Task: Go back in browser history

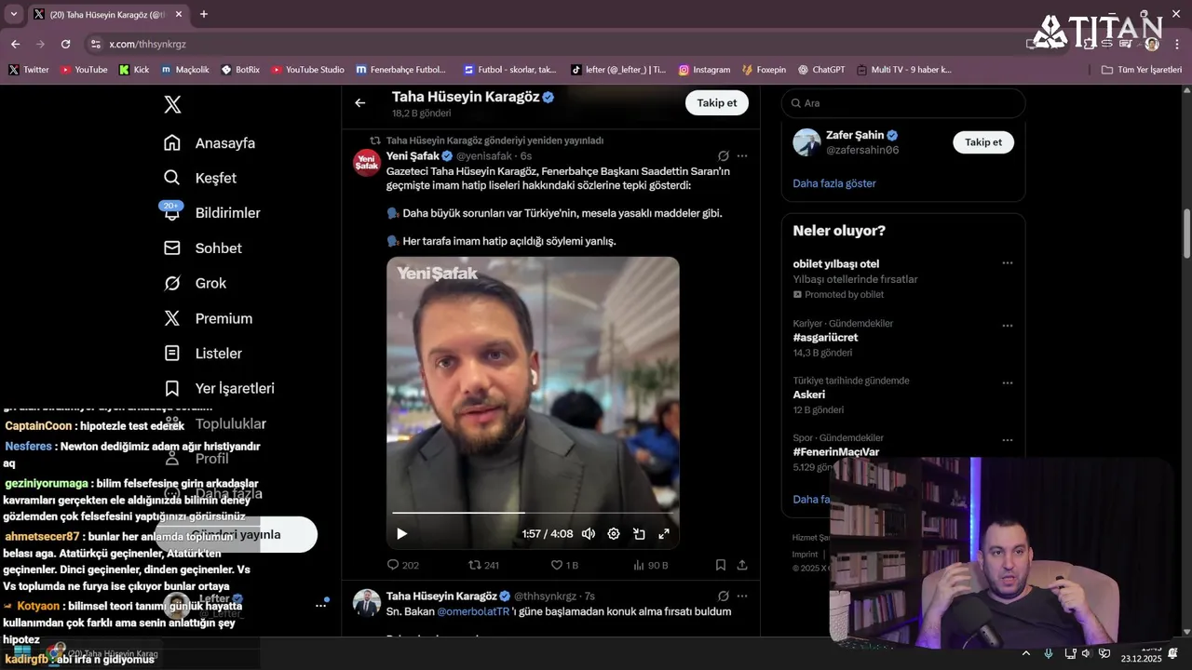Action: click(x=15, y=44)
